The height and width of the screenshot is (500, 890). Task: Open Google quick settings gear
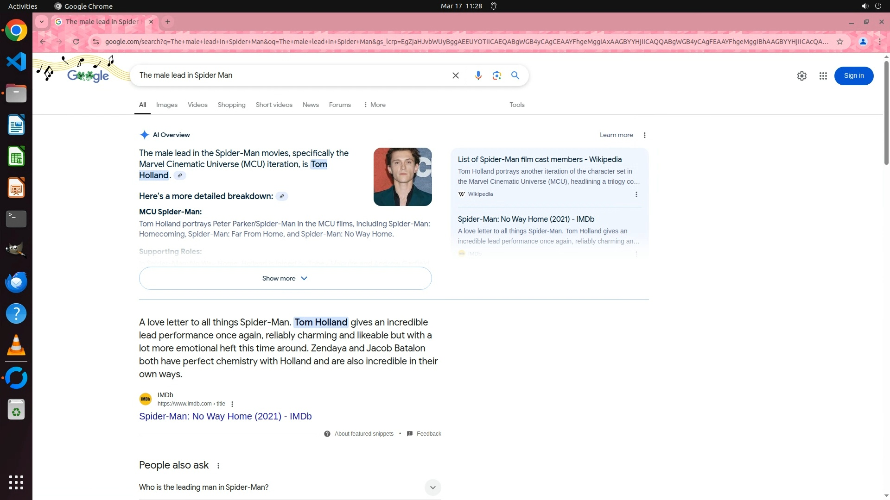tap(801, 76)
